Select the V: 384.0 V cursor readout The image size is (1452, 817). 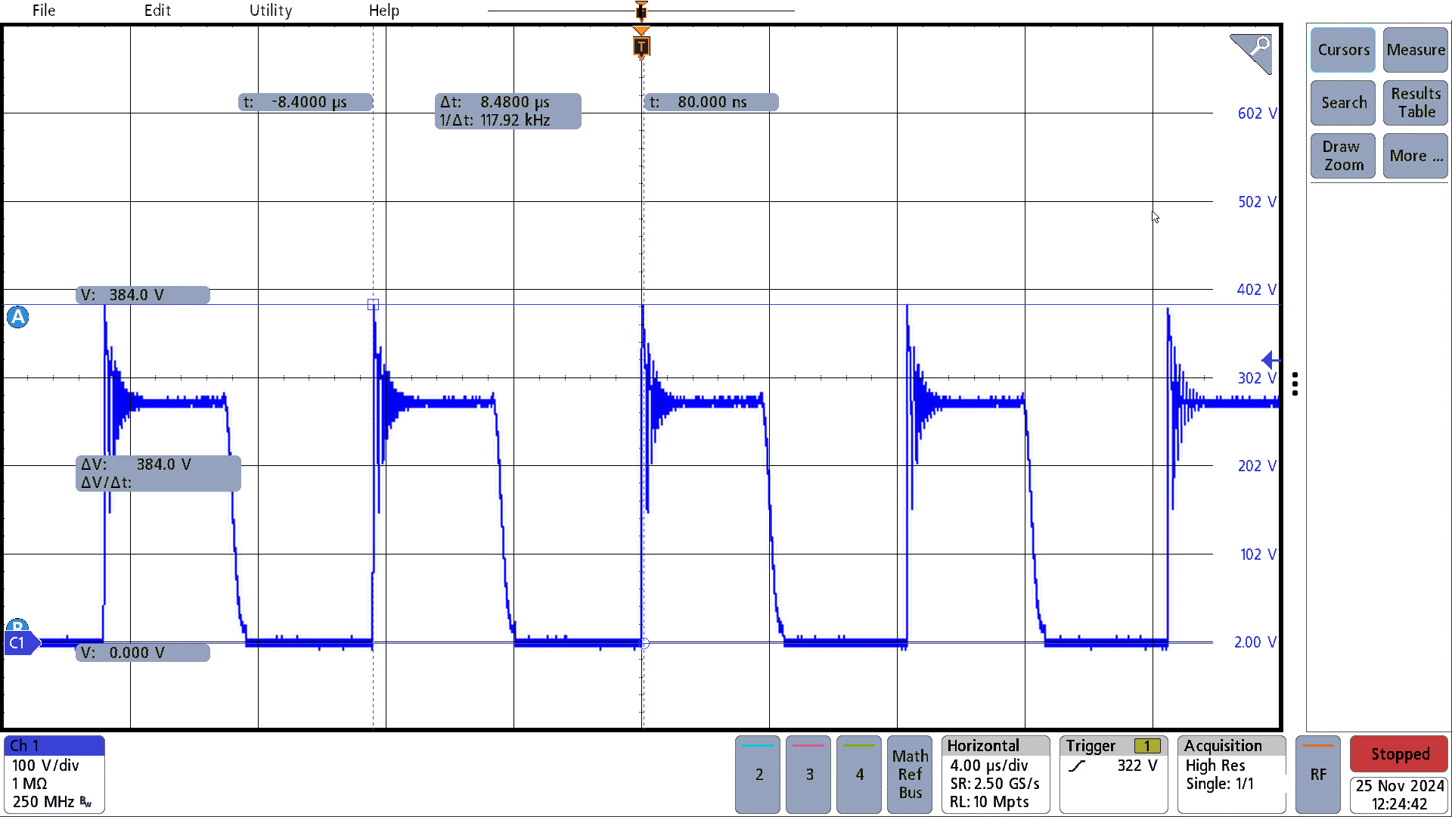[x=143, y=295]
